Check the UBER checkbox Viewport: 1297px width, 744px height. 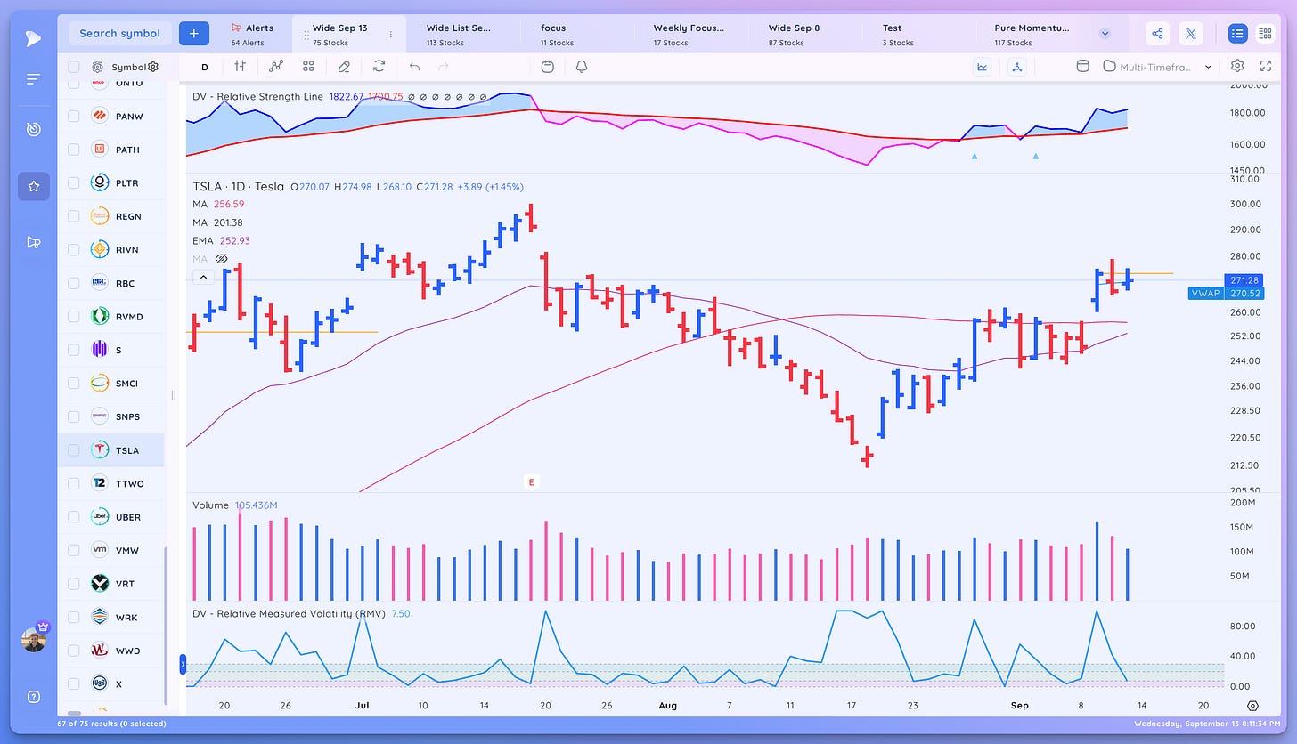[73, 516]
